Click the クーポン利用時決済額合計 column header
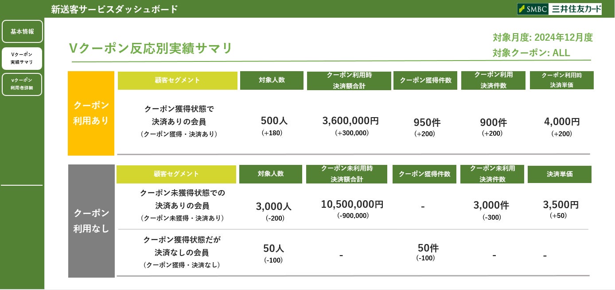 (x=349, y=80)
